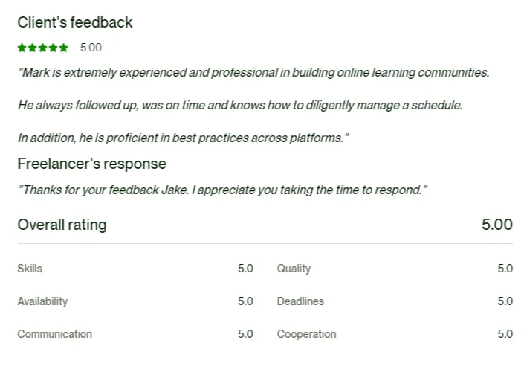Click the 5.0 score for Cooperation

click(505, 334)
